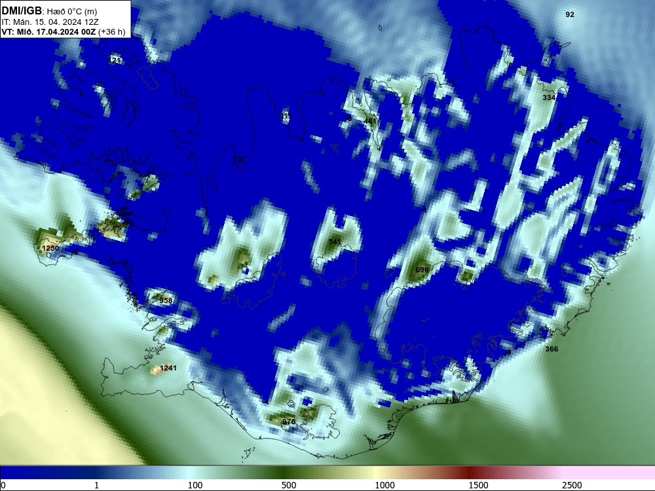This screenshot has width=655, height=491.
Task: Click the 'VT: Mið. 17.04.2024 00Z' line
Action: [x=48, y=31]
